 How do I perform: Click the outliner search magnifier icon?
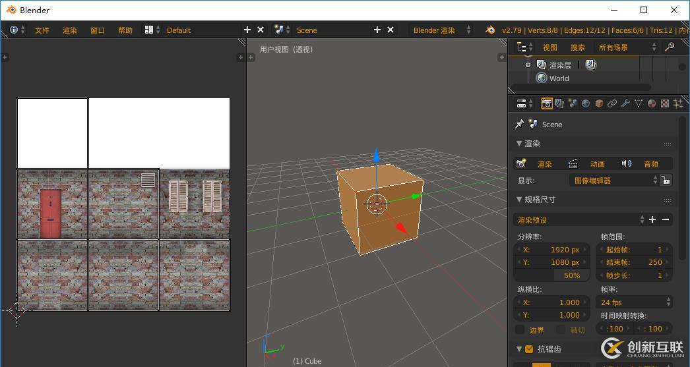click(x=669, y=47)
